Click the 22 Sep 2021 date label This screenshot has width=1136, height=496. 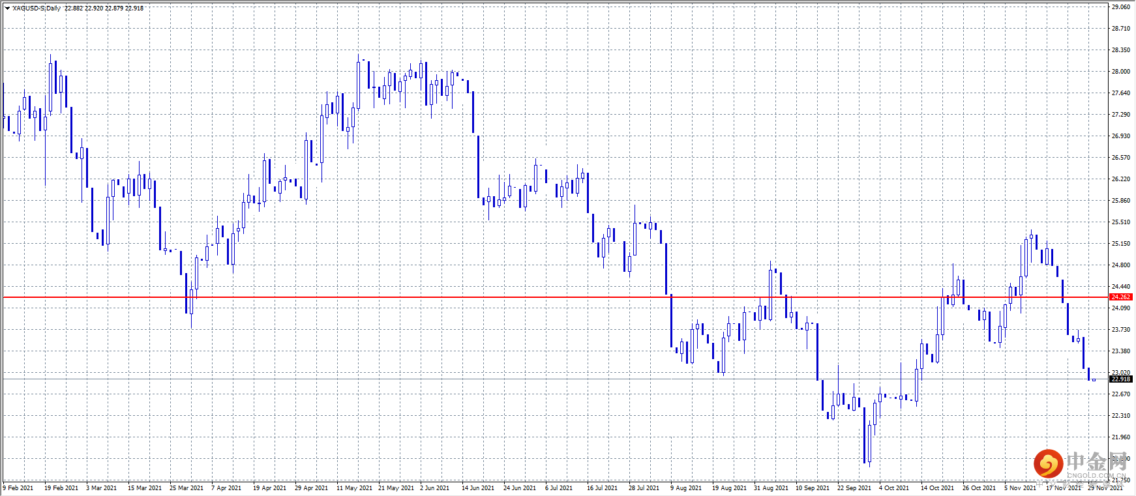pos(855,488)
